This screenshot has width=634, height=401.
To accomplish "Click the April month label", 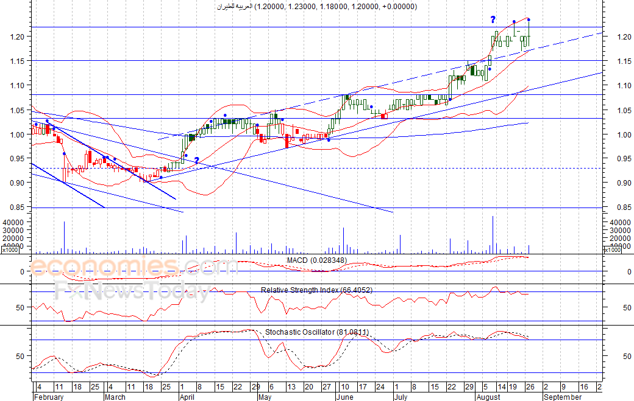I will click(x=187, y=397).
